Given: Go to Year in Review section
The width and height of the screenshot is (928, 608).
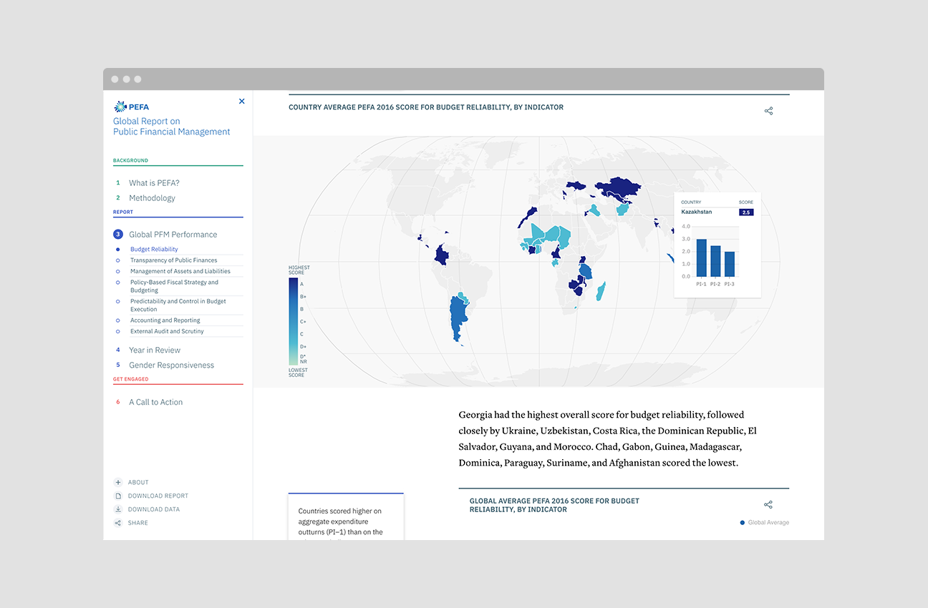Looking at the screenshot, I should coord(155,350).
